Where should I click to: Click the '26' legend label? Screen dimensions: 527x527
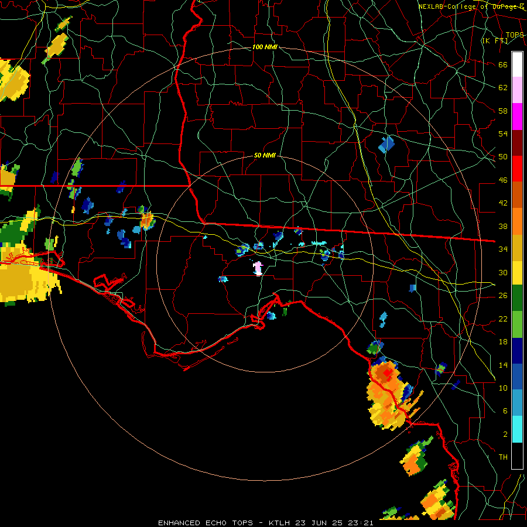[503, 296]
